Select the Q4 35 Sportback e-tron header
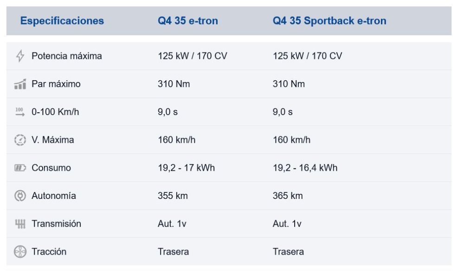Viewport: 464px width, 275px height. pos(329,21)
